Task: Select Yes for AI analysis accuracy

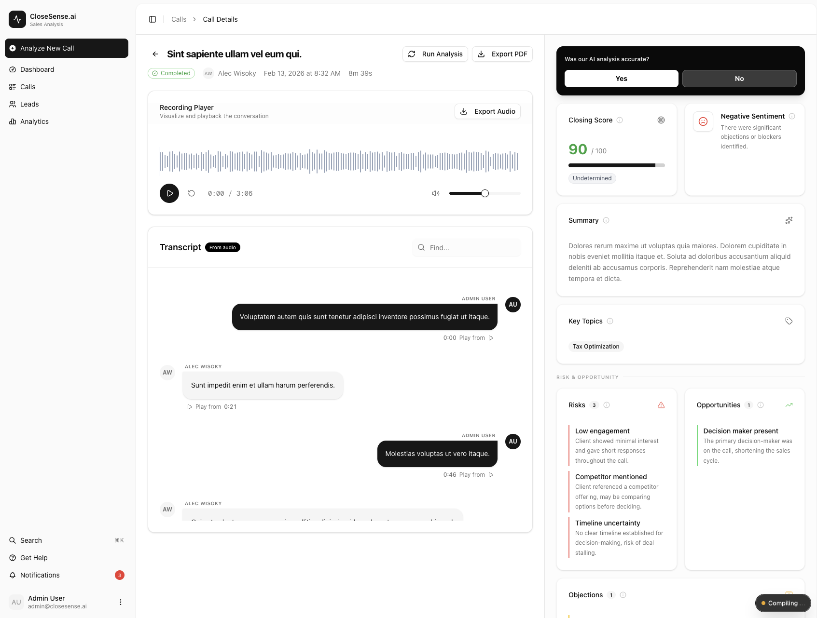Action: tap(621, 79)
